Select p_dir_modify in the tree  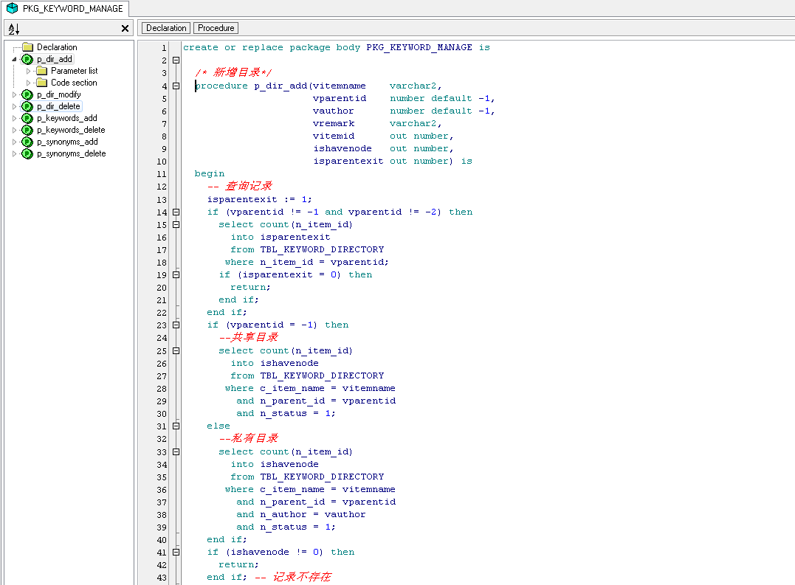58,94
